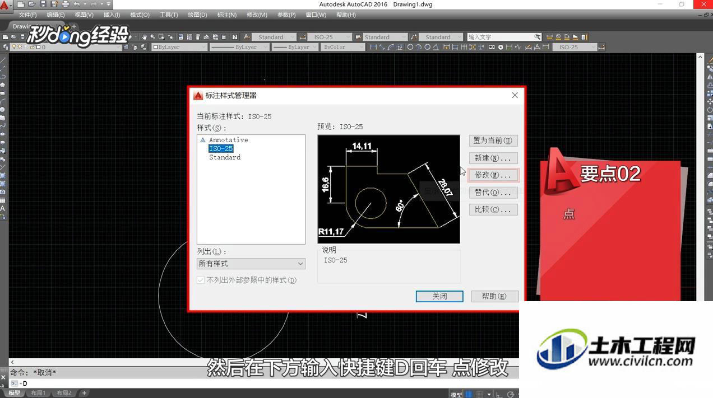The height and width of the screenshot is (398, 713).
Task: Select the Arc Length dimension tool icon
Action: click(x=391, y=47)
